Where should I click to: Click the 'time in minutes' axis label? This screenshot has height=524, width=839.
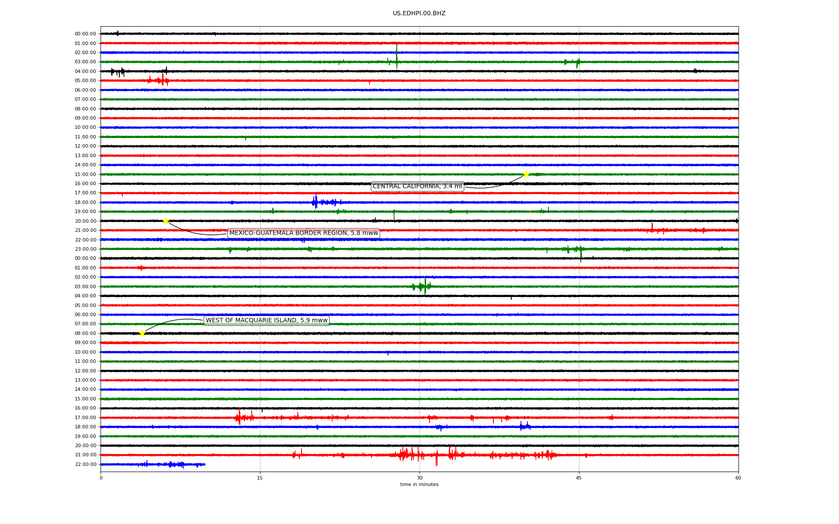(419, 484)
